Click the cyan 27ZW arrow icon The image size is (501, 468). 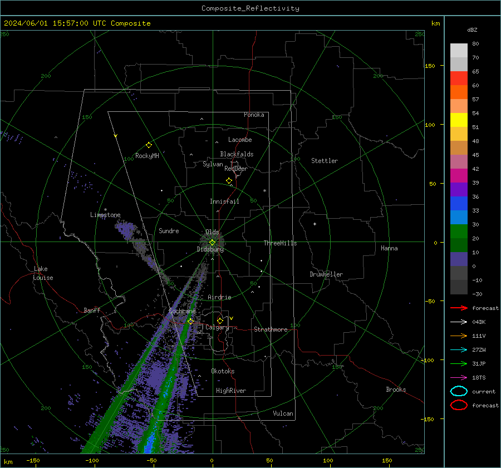[x=459, y=350]
